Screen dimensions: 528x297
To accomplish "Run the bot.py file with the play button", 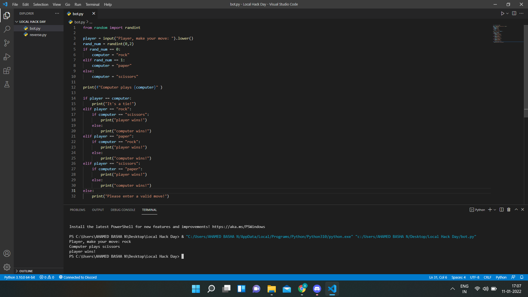I will click(503, 13).
